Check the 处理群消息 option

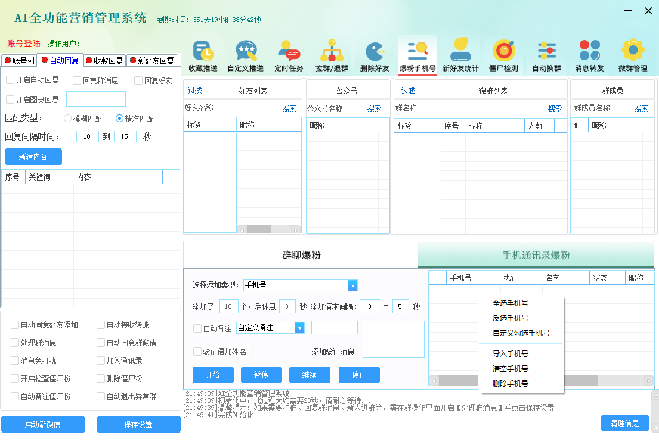pyautogui.click(x=15, y=343)
